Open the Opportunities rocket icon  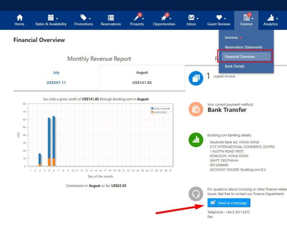coord(164,18)
